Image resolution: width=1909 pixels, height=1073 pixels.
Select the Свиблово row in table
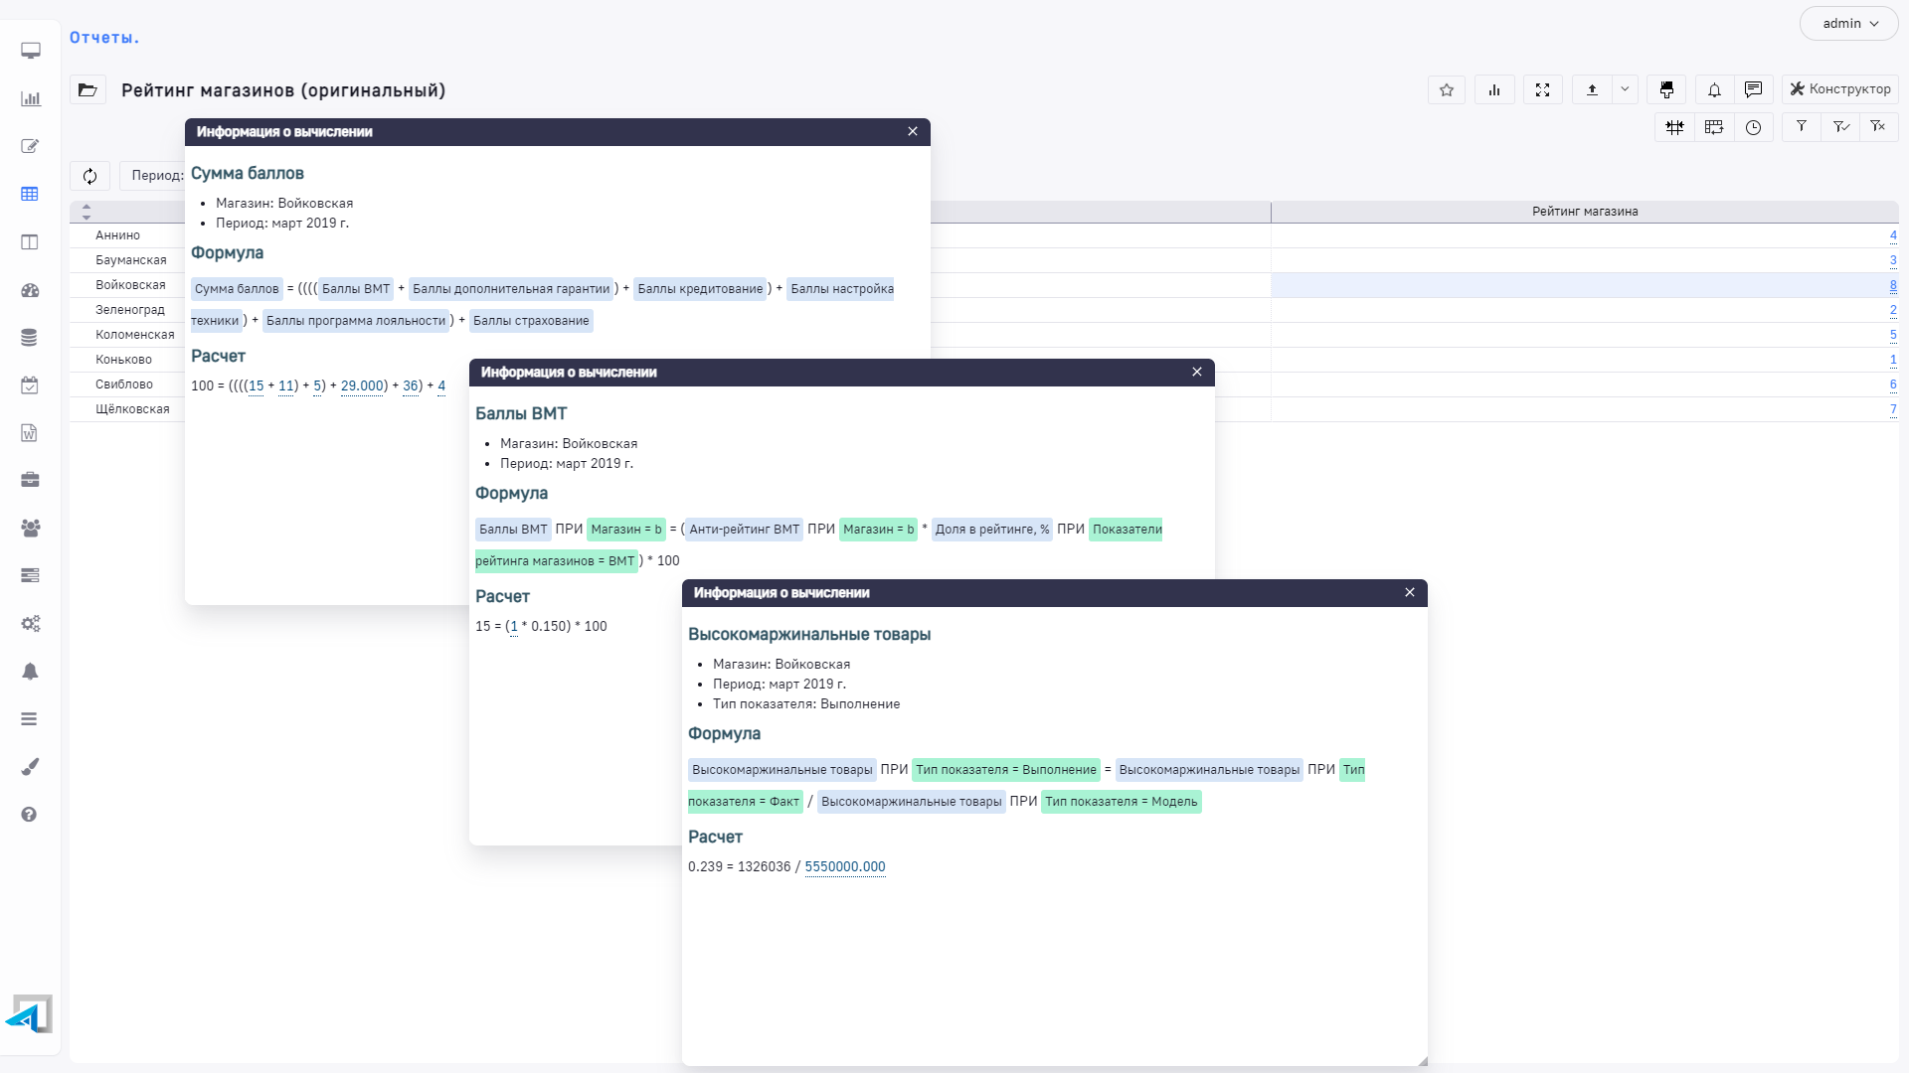pyautogui.click(x=124, y=384)
